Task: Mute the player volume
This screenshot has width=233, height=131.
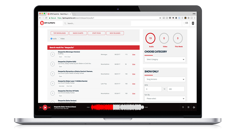Action: point(194,107)
